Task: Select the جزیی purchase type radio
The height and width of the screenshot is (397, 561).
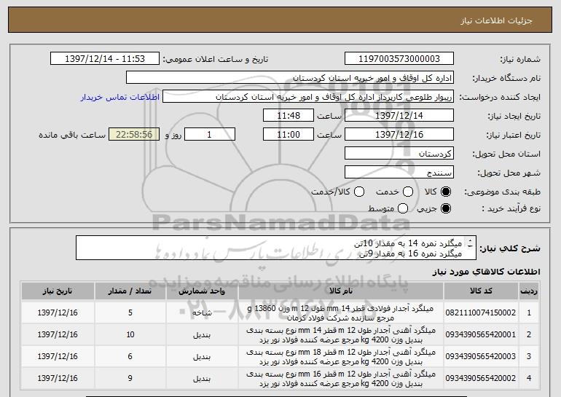Action: [x=446, y=208]
